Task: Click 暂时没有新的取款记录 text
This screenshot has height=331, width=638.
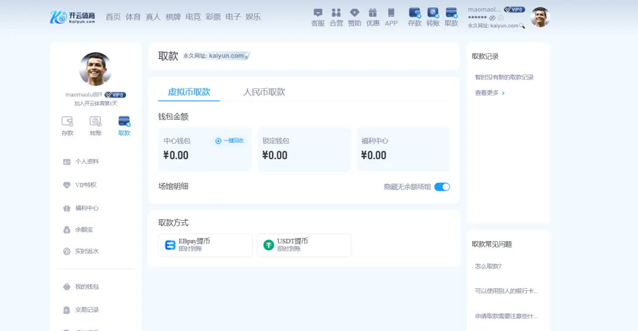Action: click(504, 78)
